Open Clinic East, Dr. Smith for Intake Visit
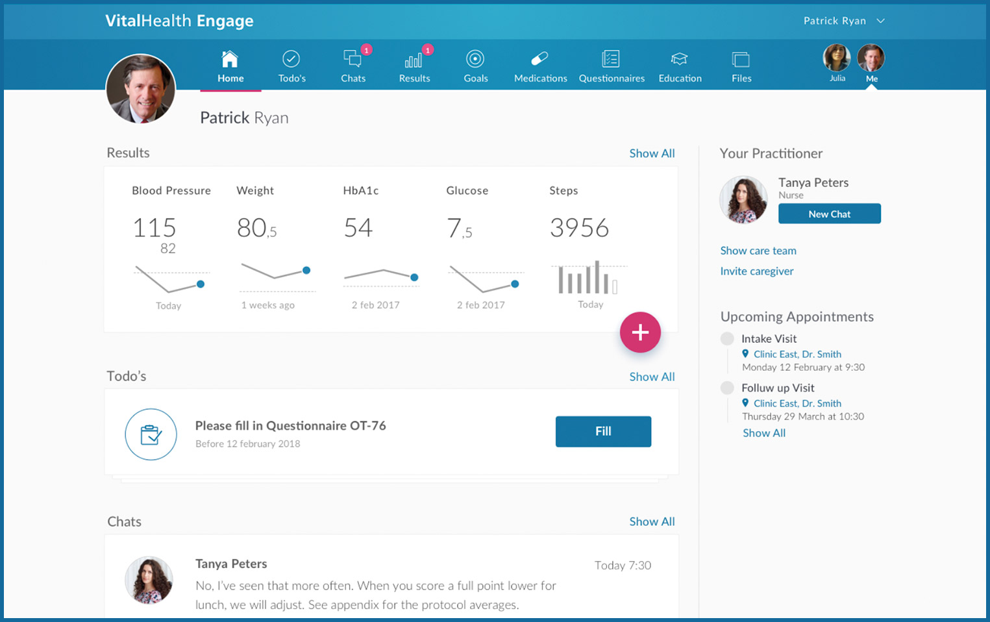Image resolution: width=990 pixels, height=622 pixels. (x=797, y=354)
